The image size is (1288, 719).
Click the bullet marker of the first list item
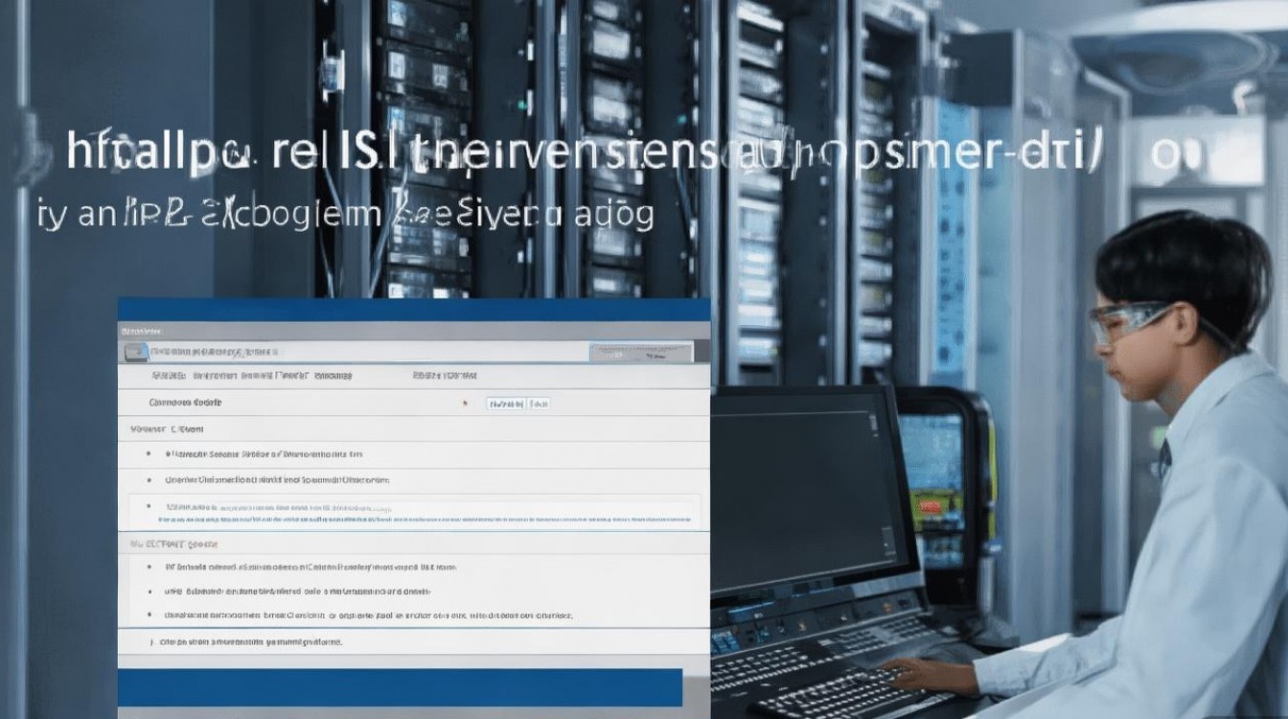point(149,453)
